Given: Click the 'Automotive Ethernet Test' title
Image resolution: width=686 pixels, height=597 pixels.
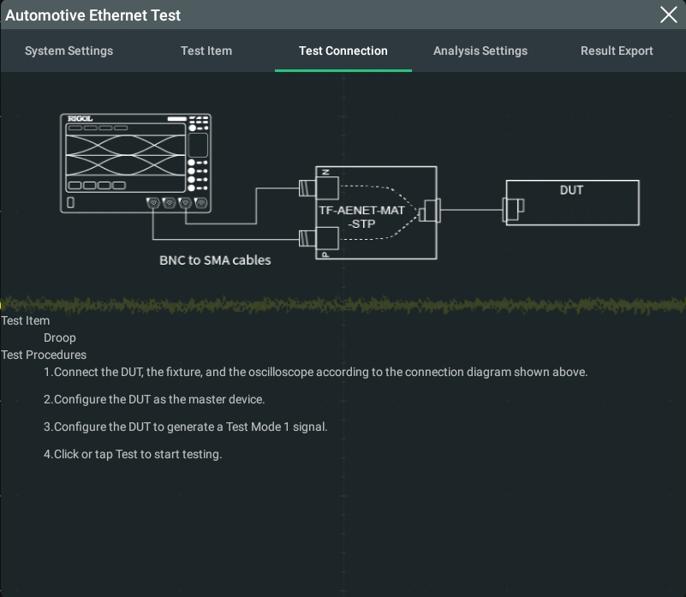Looking at the screenshot, I should tap(92, 15).
